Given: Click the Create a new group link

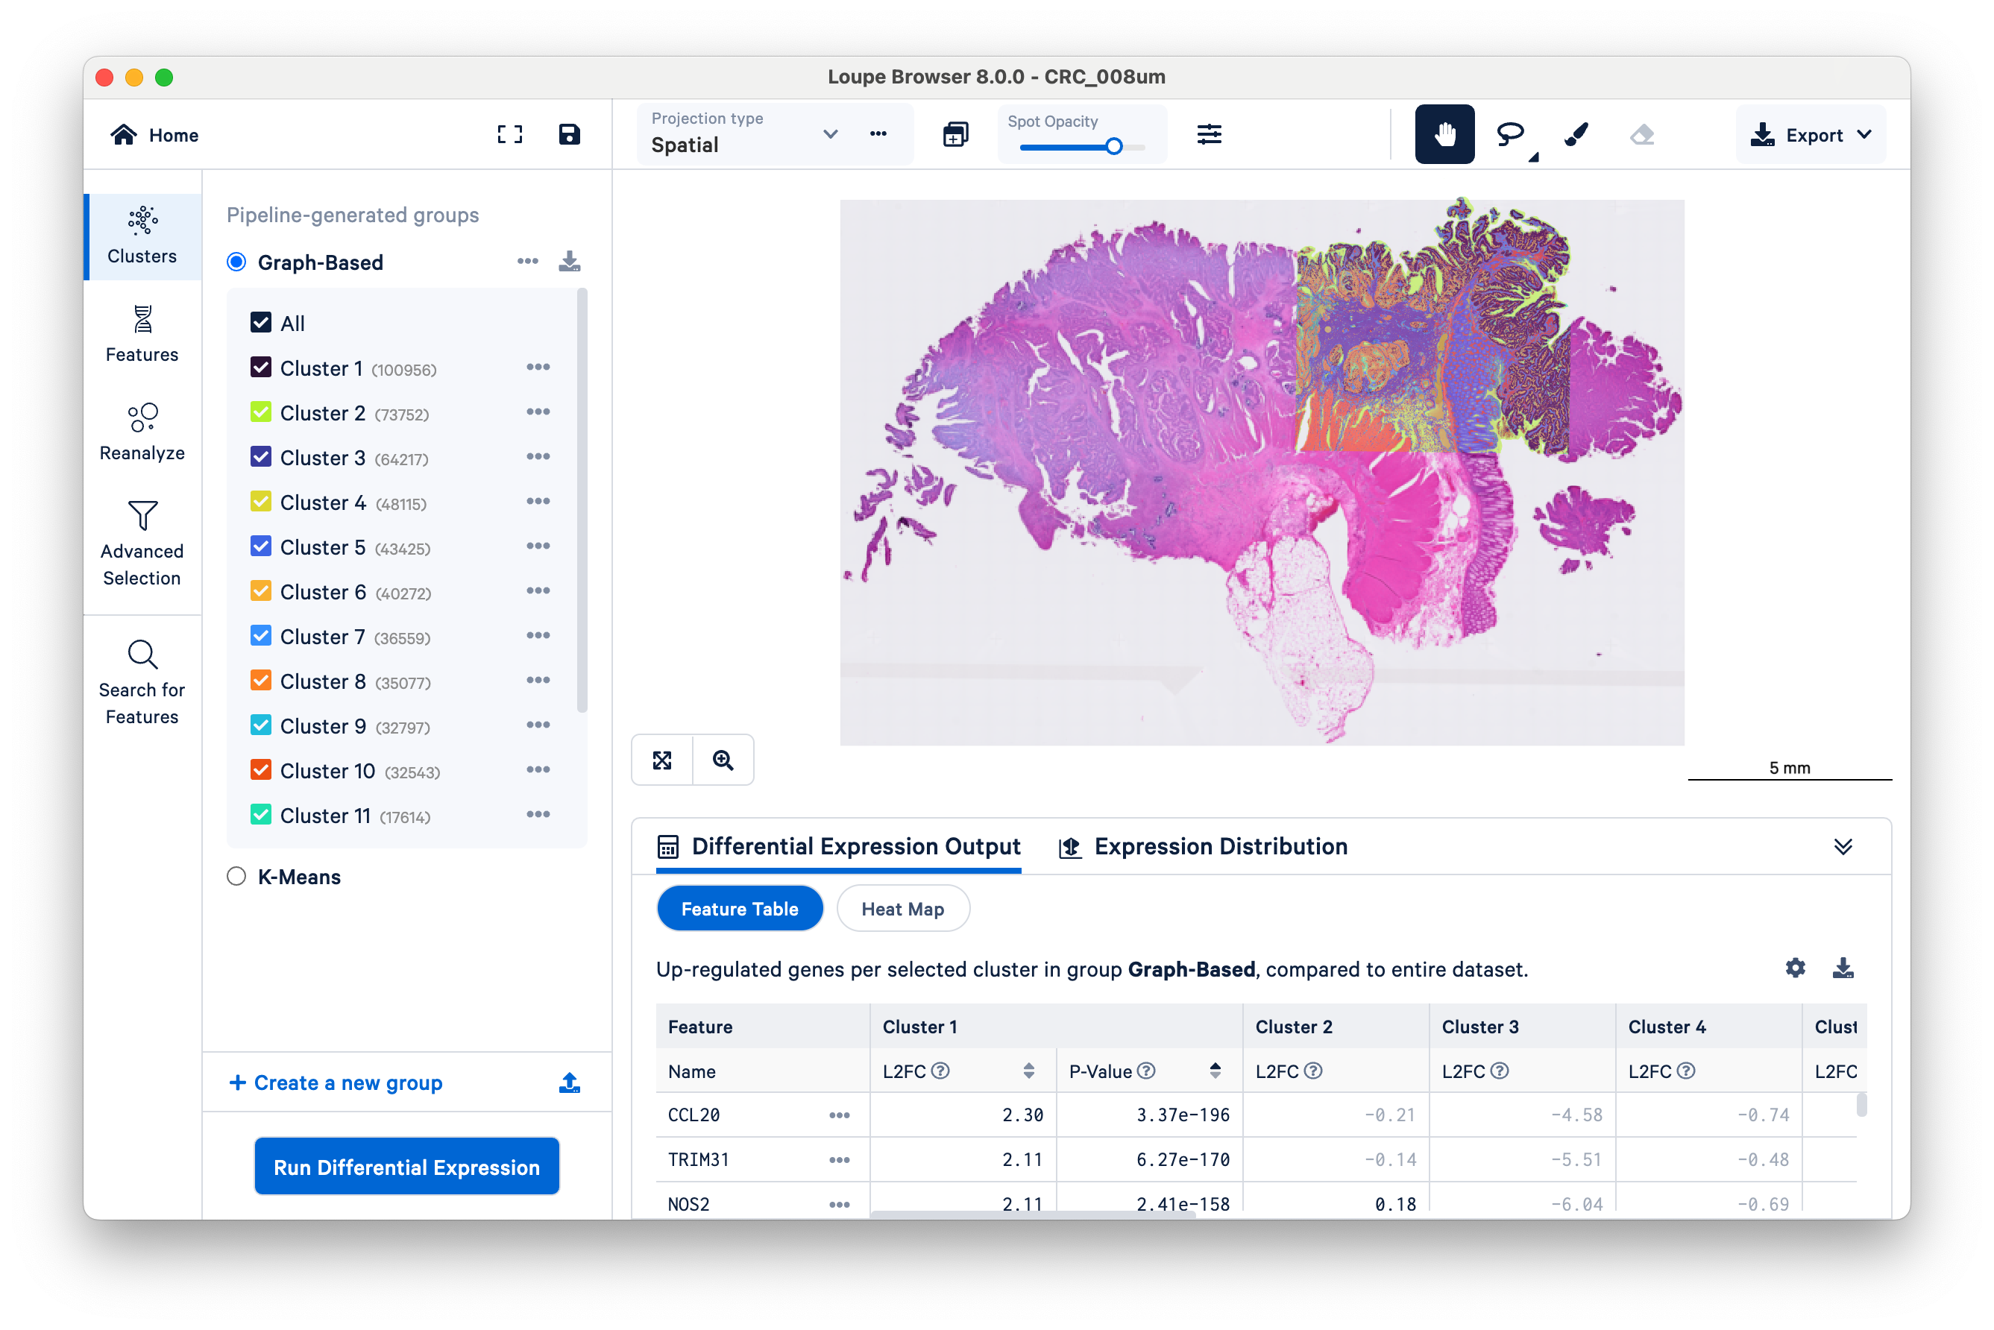Looking at the screenshot, I should point(337,1082).
